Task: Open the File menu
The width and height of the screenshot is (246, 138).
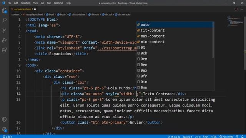Action: [9, 3]
